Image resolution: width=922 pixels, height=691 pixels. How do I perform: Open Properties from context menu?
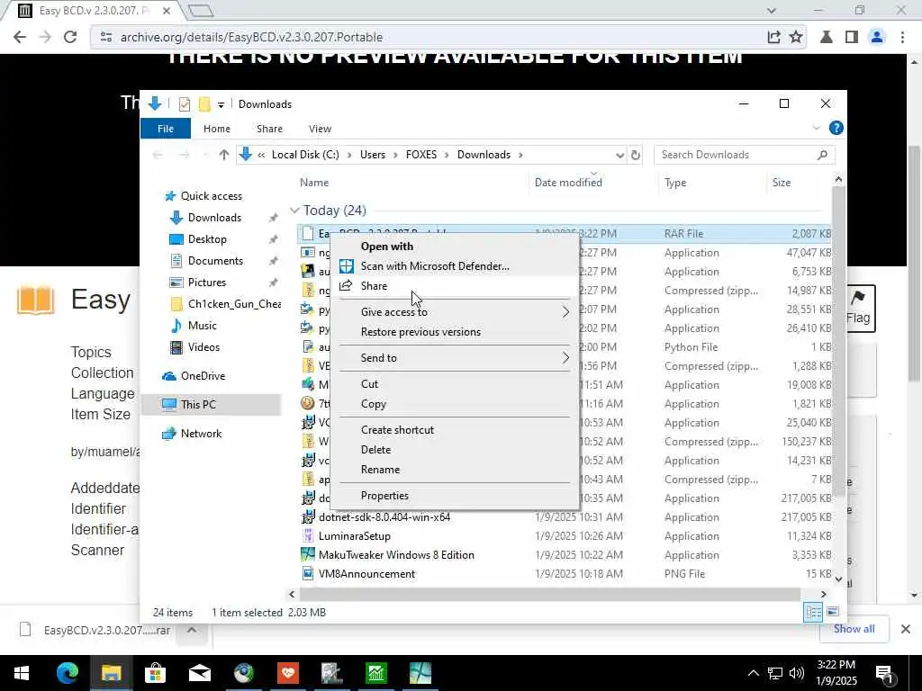384,496
